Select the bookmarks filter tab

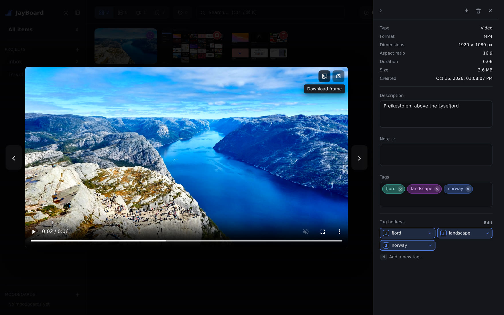point(160,13)
